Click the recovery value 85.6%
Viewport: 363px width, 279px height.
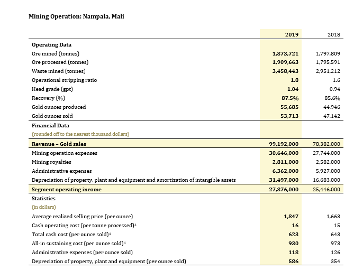click(332, 98)
